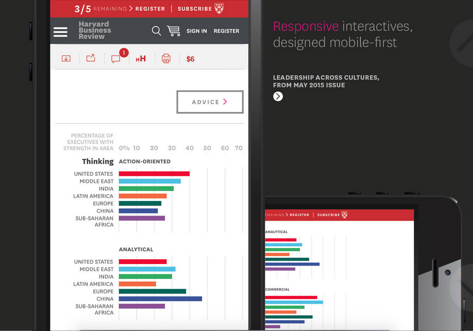
Task: Click white circled arrow under Leadership Across Cultures
Action: (x=278, y=96)
